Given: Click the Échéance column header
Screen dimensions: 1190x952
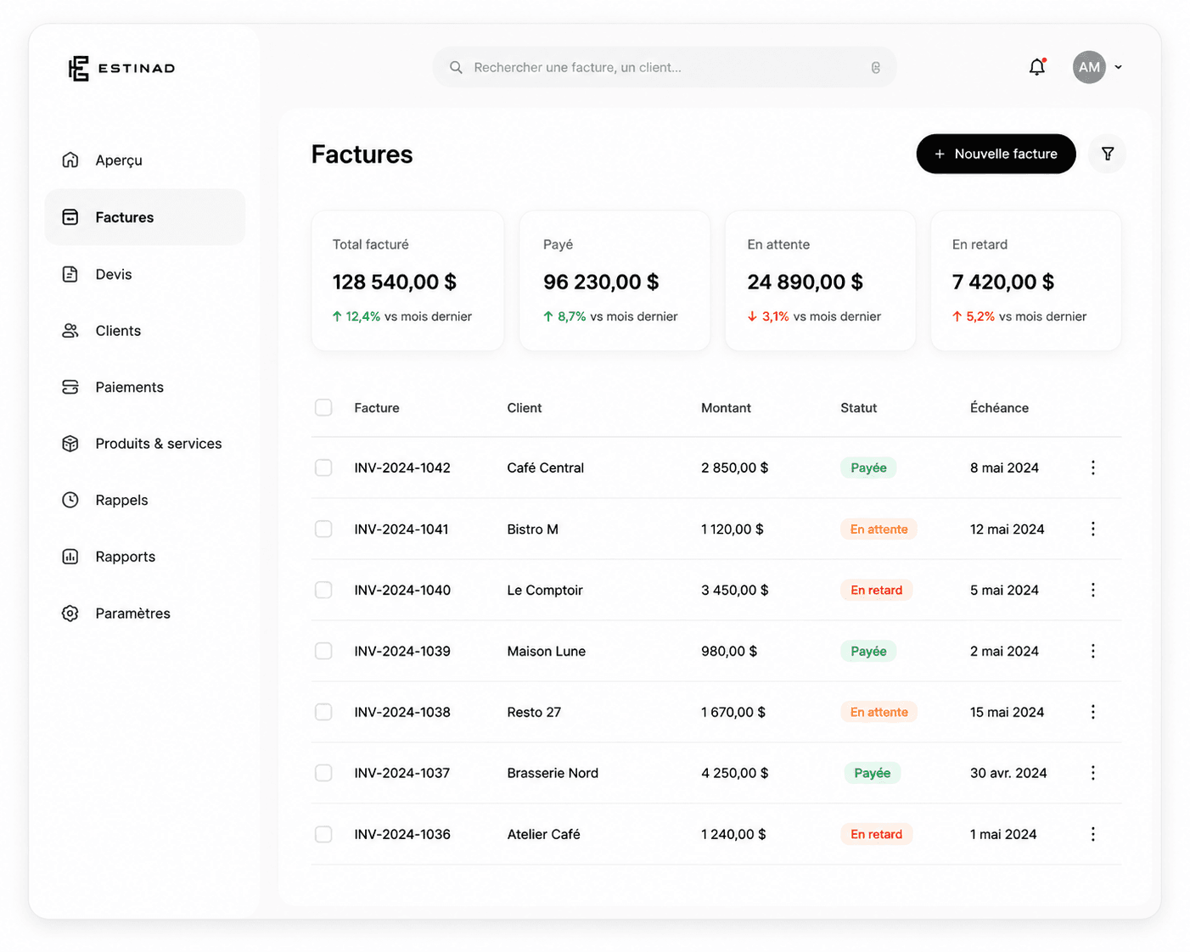Looking at the screenshot, I should pos(999,408).
